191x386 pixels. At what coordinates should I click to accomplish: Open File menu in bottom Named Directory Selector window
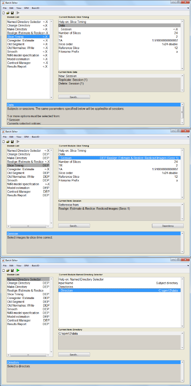pyautogui.click(x=5, y=265)
